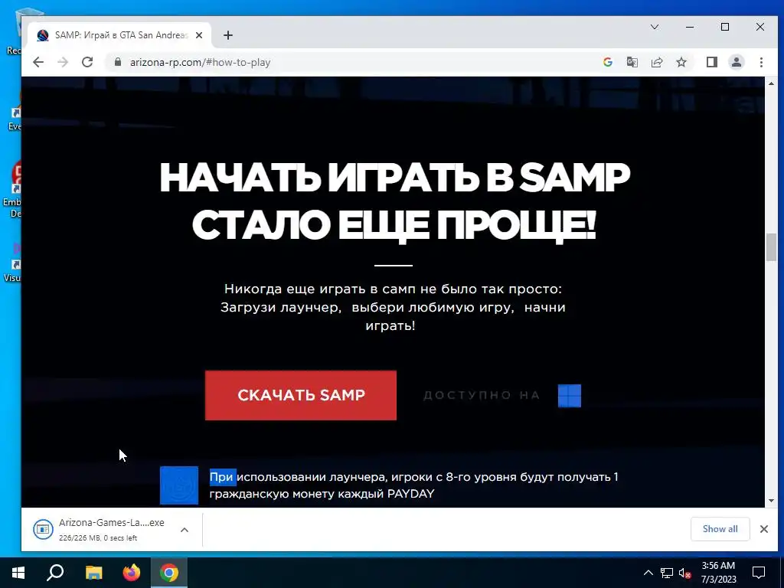Click the page vertical scrollbar thumb

tap(770, 247)
